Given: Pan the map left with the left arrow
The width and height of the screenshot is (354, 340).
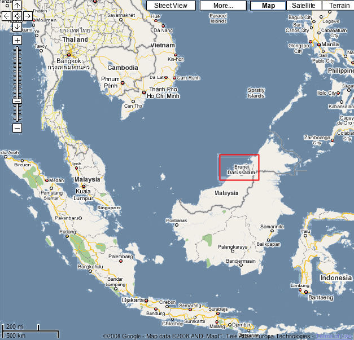Looking at the screenshot, I should pos(6,16).
